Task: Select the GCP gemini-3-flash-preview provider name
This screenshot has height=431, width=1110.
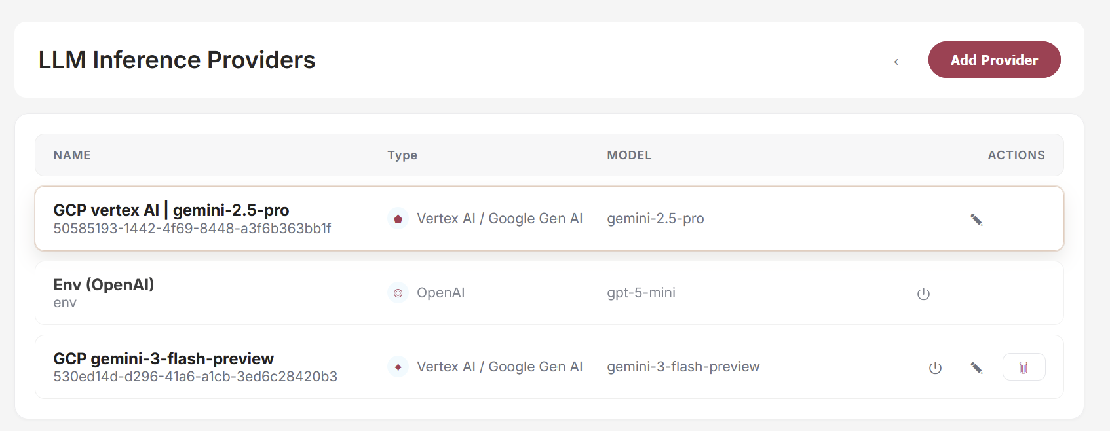Action: pos(163,358)
